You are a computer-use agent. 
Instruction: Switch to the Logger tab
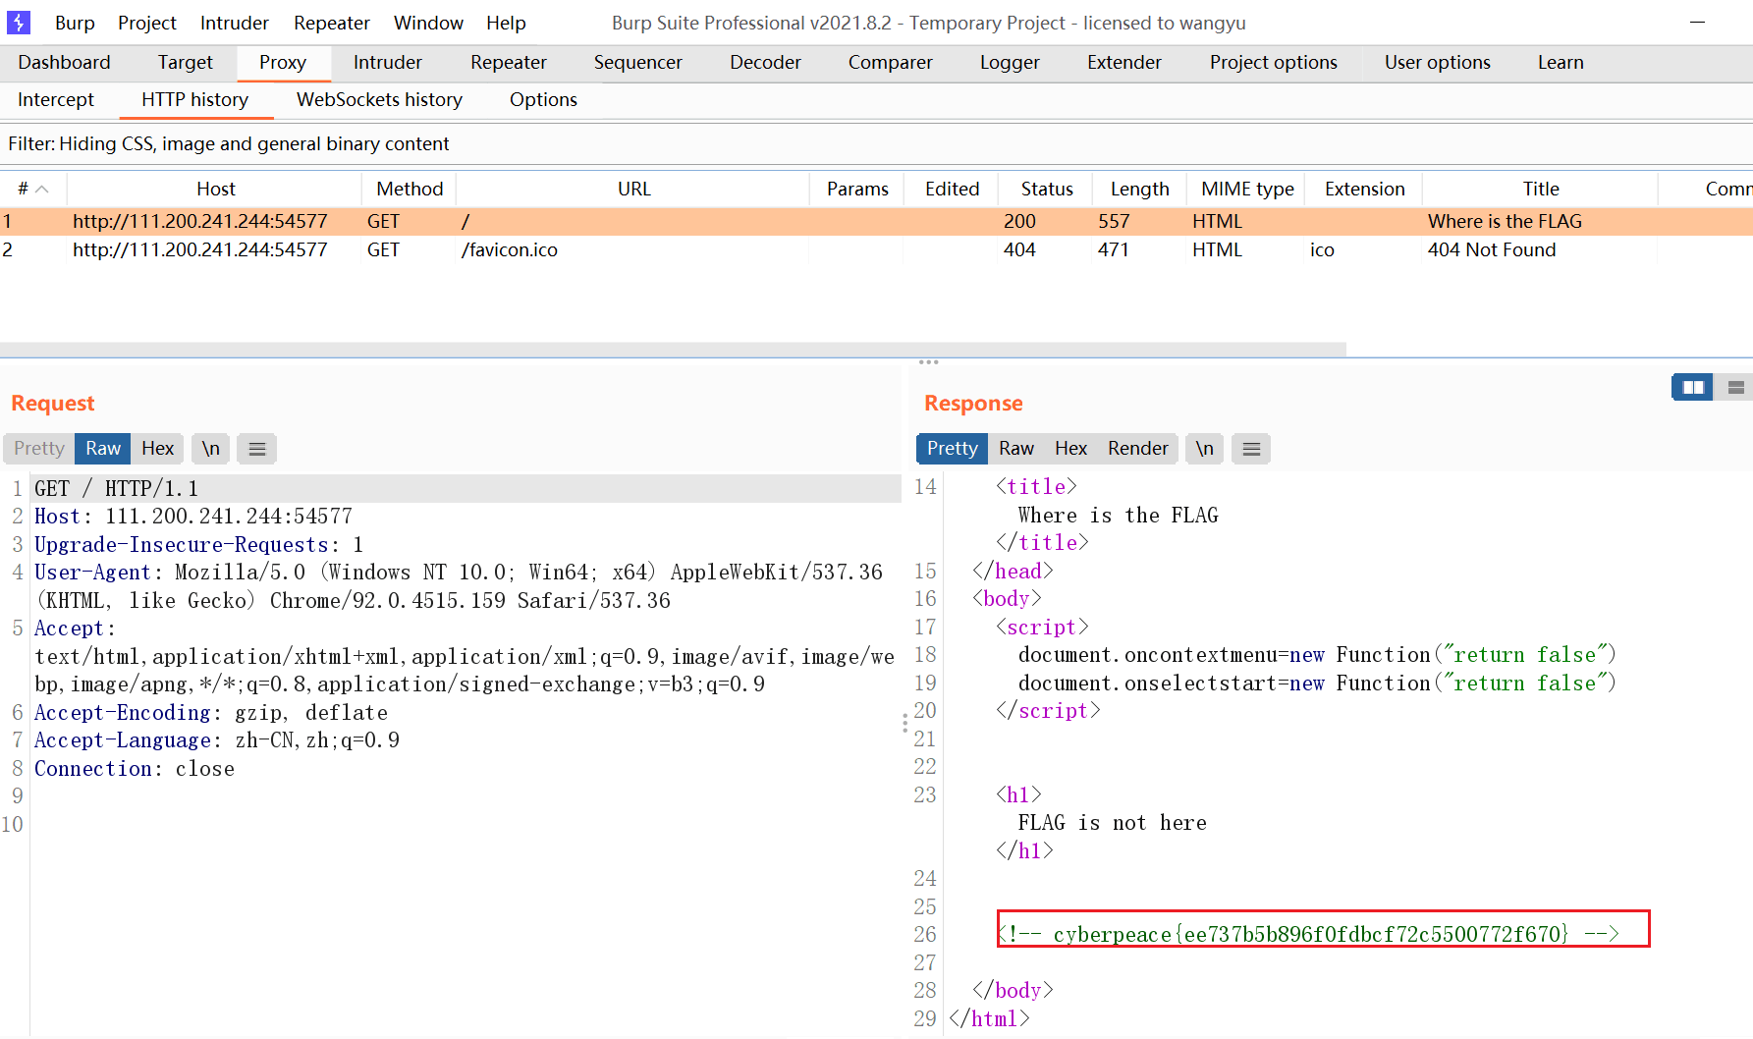point(1010,62)
